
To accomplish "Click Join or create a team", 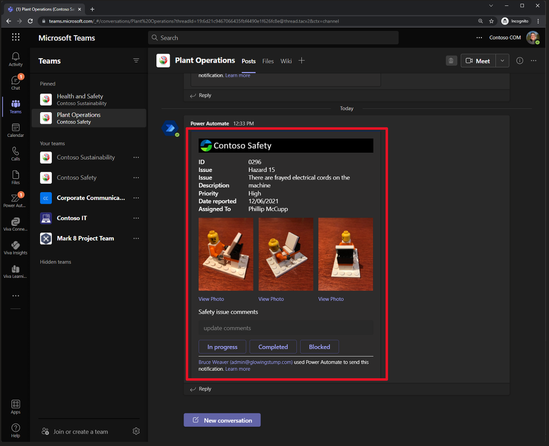I will pos(75,432).
